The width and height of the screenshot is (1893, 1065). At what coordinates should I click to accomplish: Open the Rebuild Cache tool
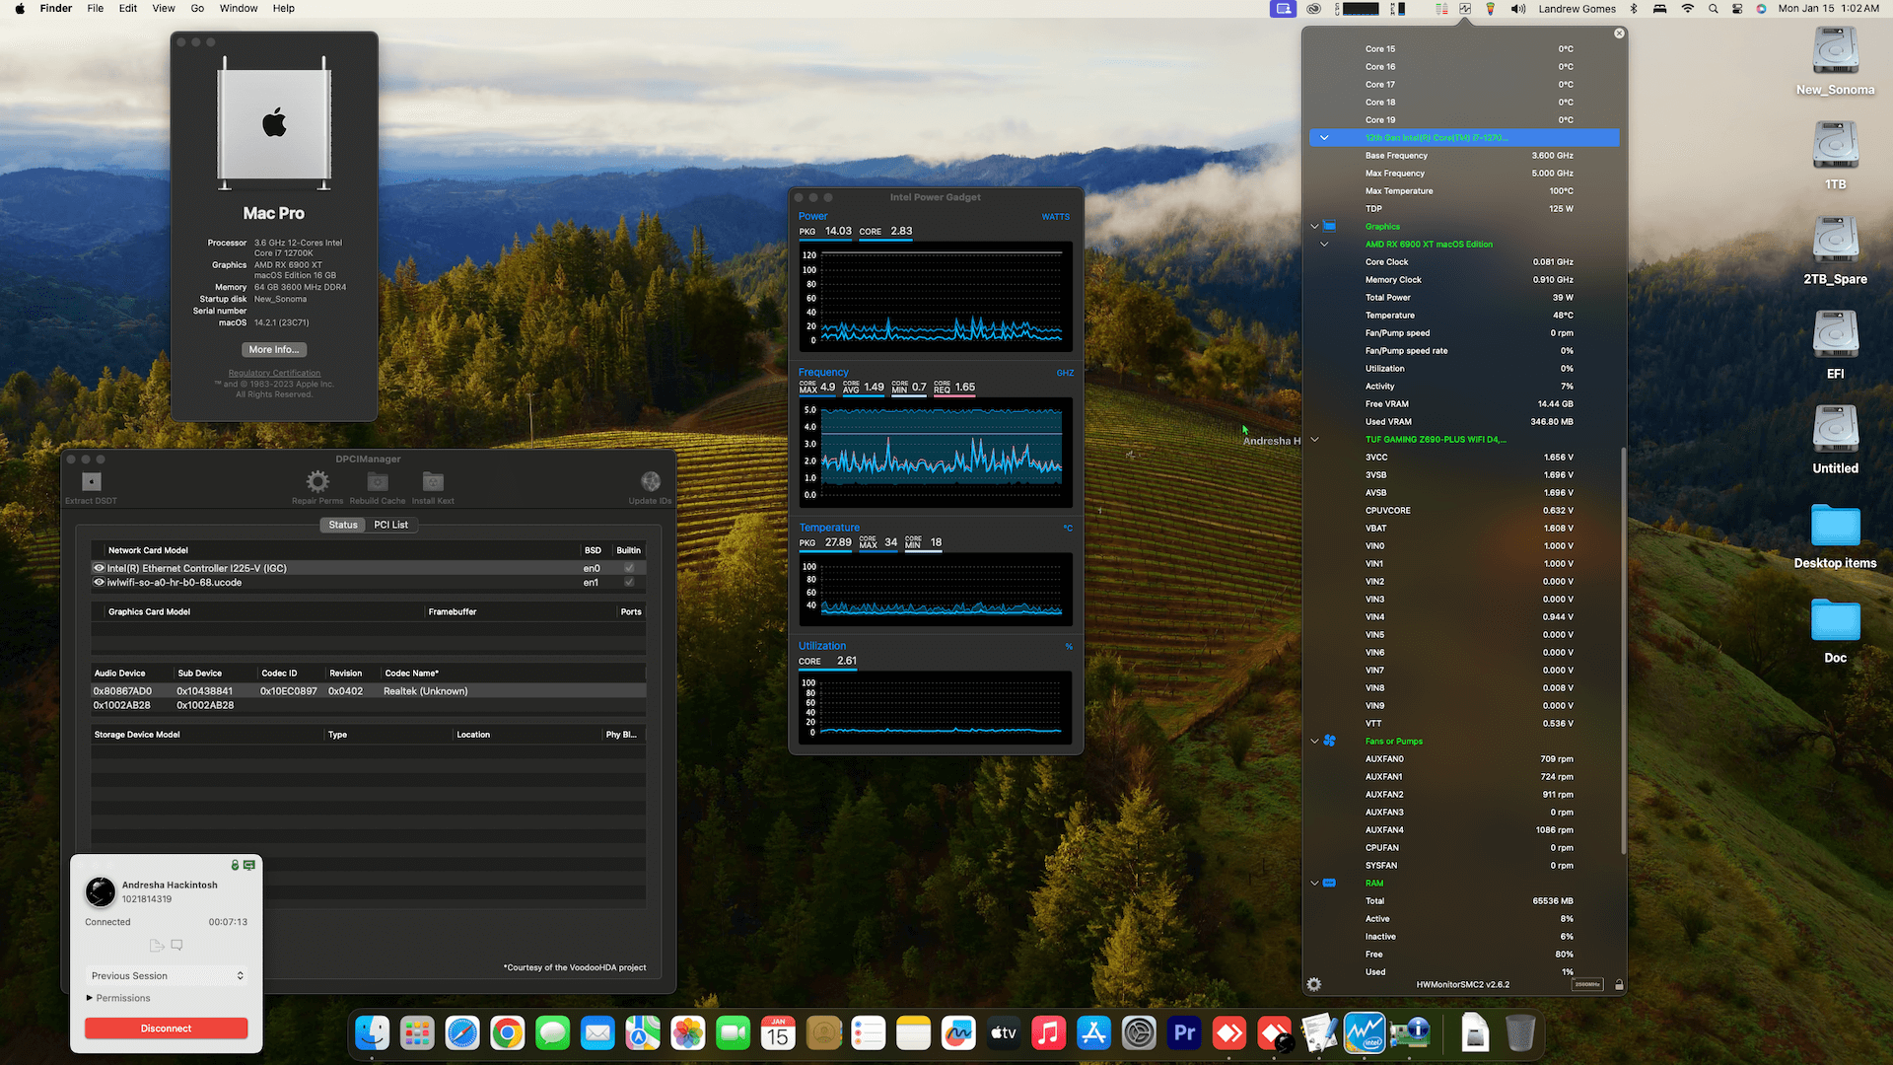(377, 482)
